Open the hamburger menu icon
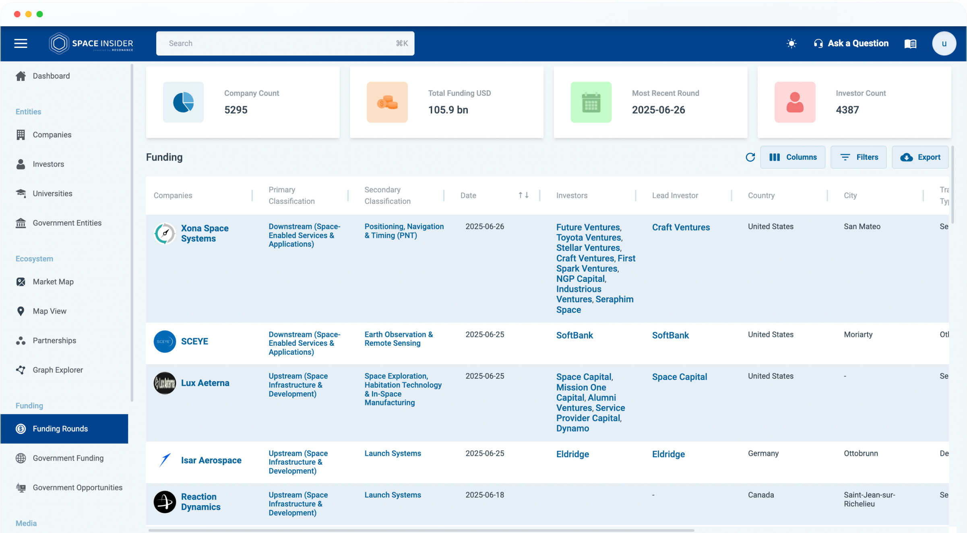Image resolution: width=967 pixels, height=533 pixels. pyautogui.click(x=21, y=43)
